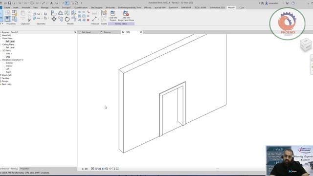
Task: Open the Quick Access toolbar customize arrow
Action: point(82,3)
